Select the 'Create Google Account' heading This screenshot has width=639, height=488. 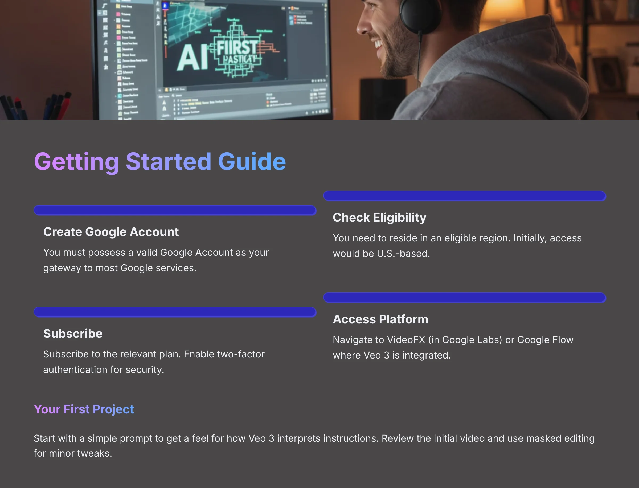[x=111, y=232]
